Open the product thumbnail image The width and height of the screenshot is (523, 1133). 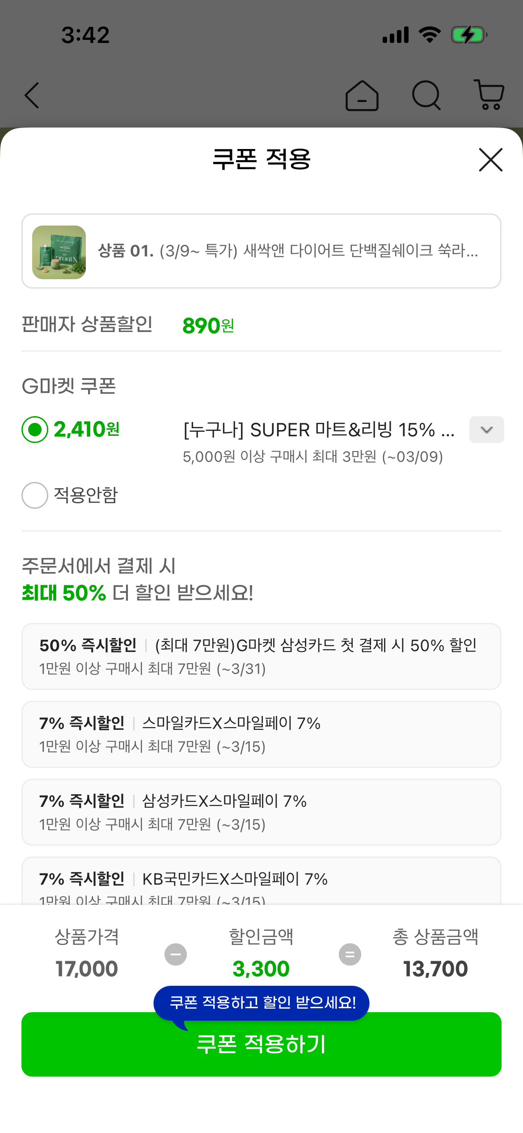[x=59, y=252]
